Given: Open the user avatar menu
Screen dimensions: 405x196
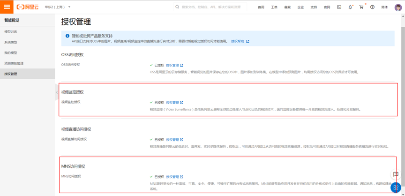Looking at the screenshot, I should click(x=398, y=7).
